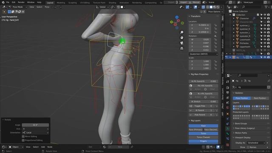Open the Display As Octahedral dropdown
The image size is (272, 153).
tap(256, 143)
